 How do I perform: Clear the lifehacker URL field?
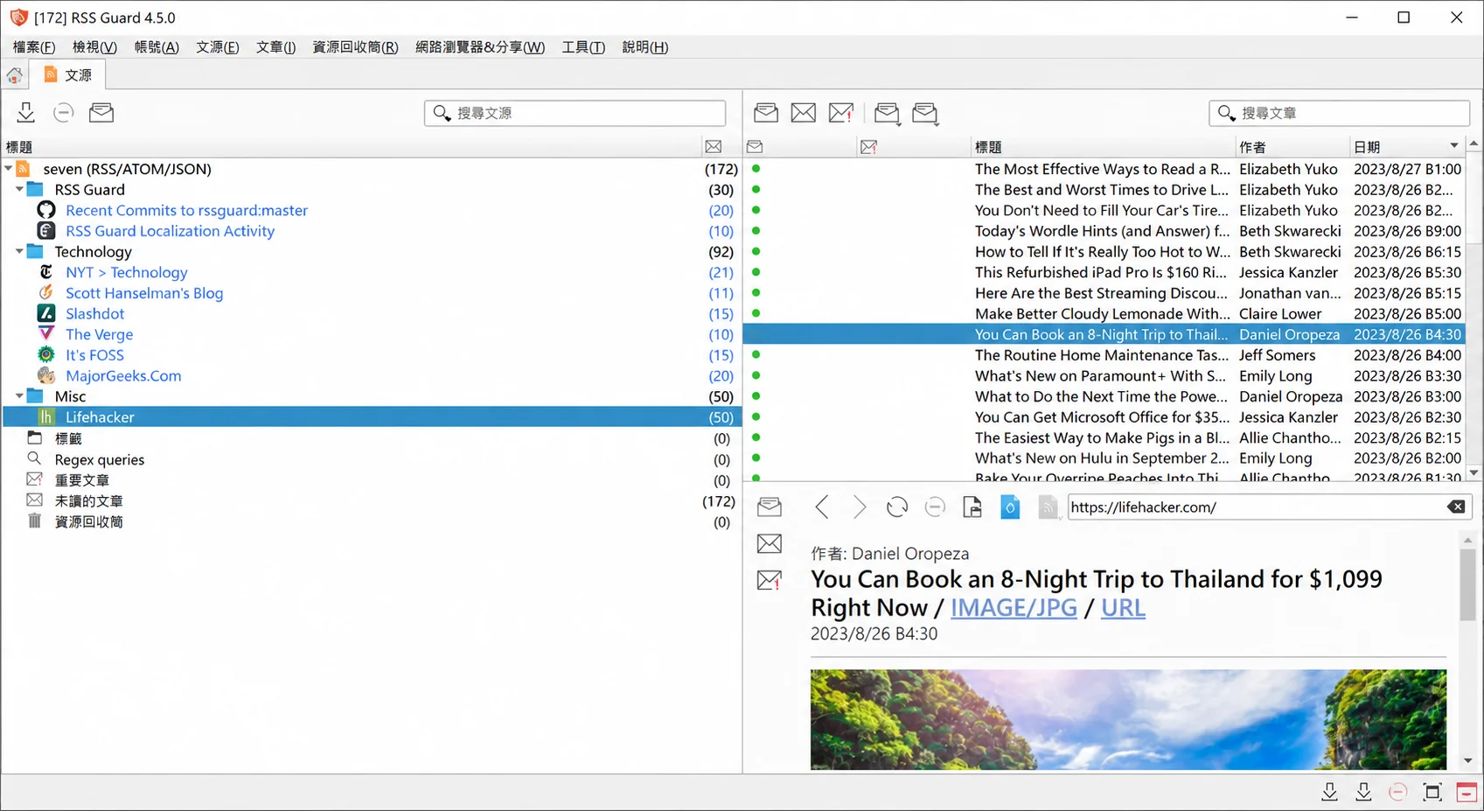coord(1456,507)
